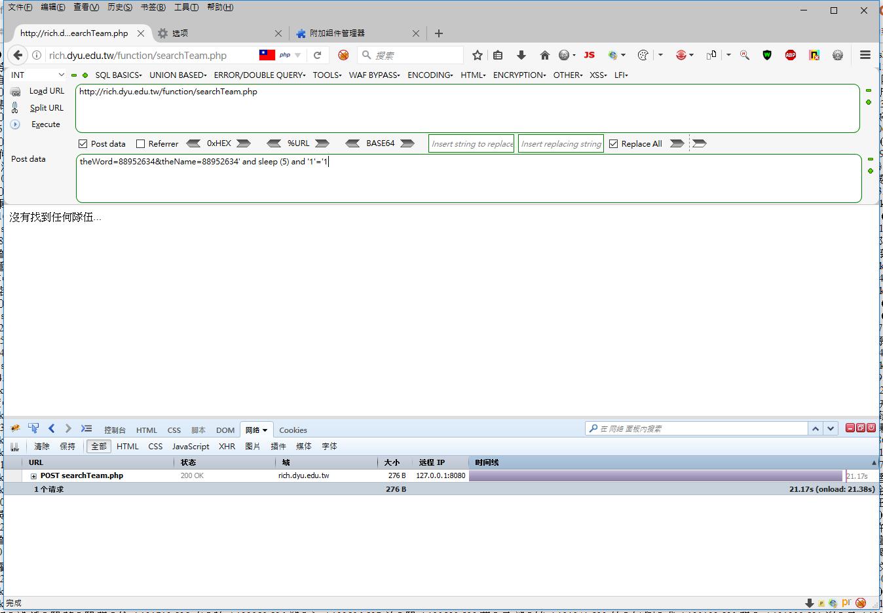Screen dimensions: 883x613
Task: Select the JavaScript filter in Net panel
Action: coord(191,446)
